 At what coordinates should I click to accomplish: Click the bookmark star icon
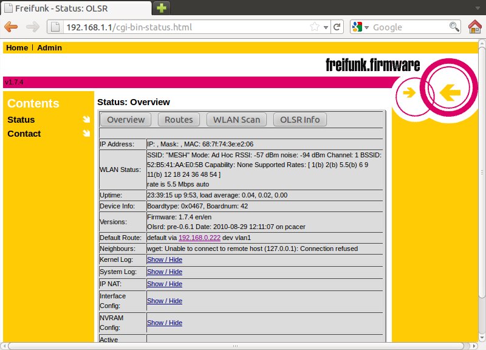[315, 27]
